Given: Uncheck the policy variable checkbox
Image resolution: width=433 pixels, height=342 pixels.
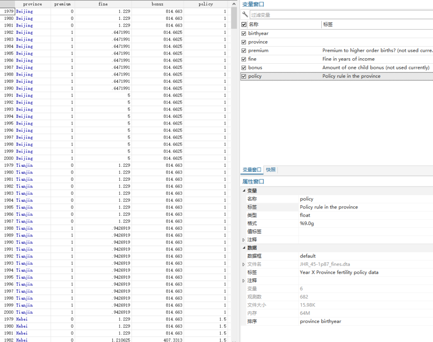Looking at the screenshot, I should click(x=244, y=76).
